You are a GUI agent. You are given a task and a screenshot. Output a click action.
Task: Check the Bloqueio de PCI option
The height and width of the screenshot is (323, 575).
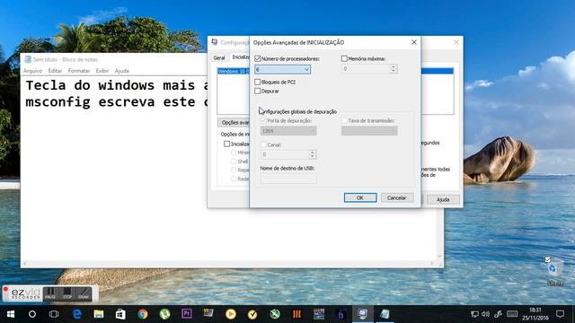click(x=258, y=82)
